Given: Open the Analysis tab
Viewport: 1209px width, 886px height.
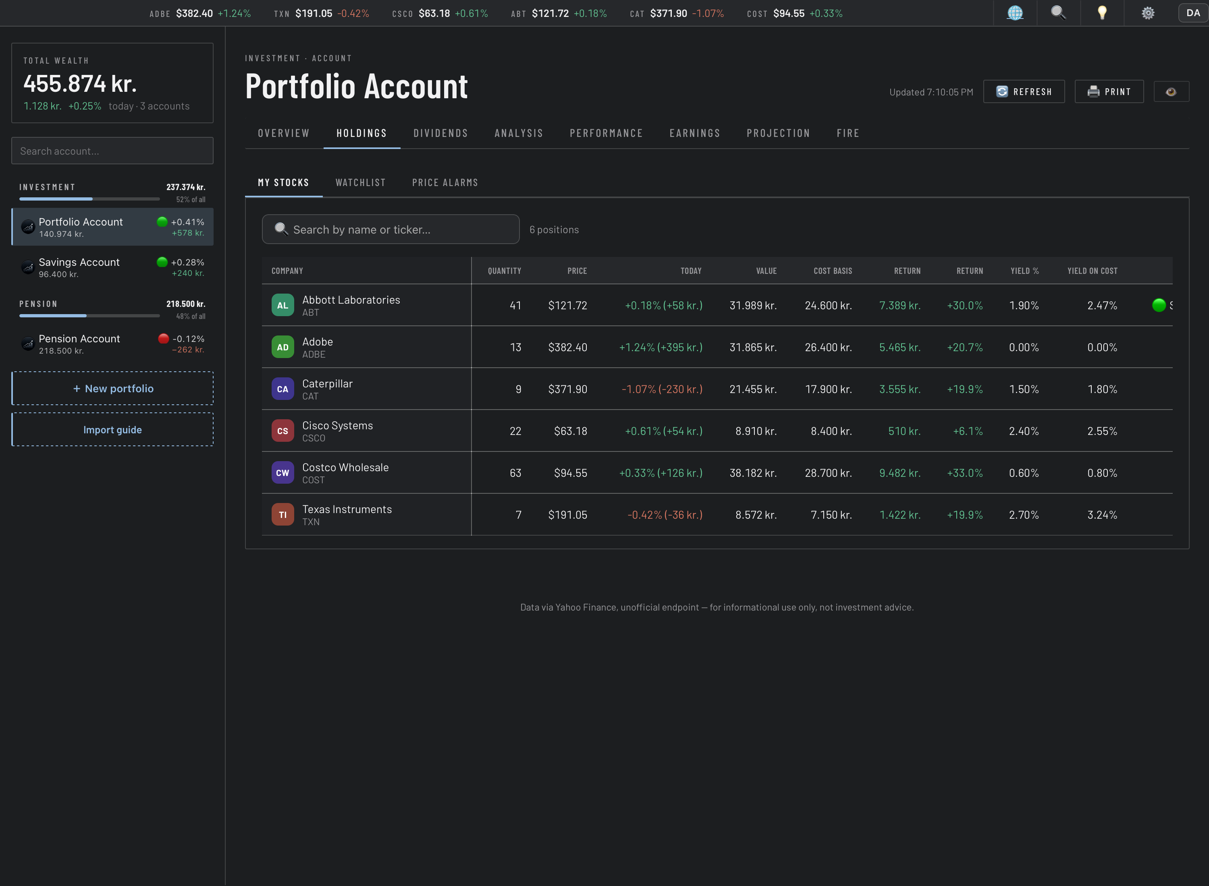Looking at the screenshot, I should pos(519,133).
